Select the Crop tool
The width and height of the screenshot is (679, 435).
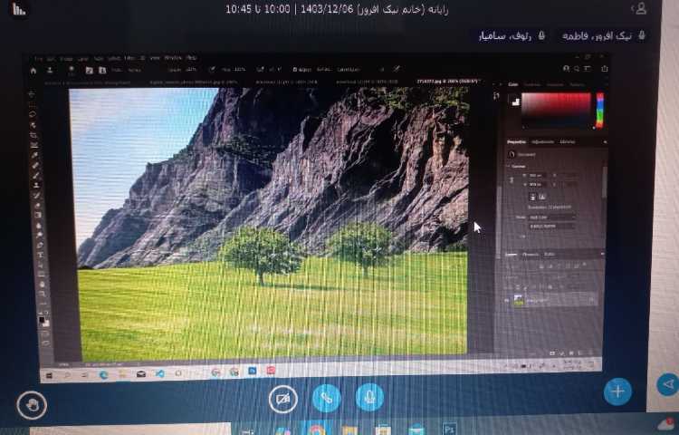point(34,136)
